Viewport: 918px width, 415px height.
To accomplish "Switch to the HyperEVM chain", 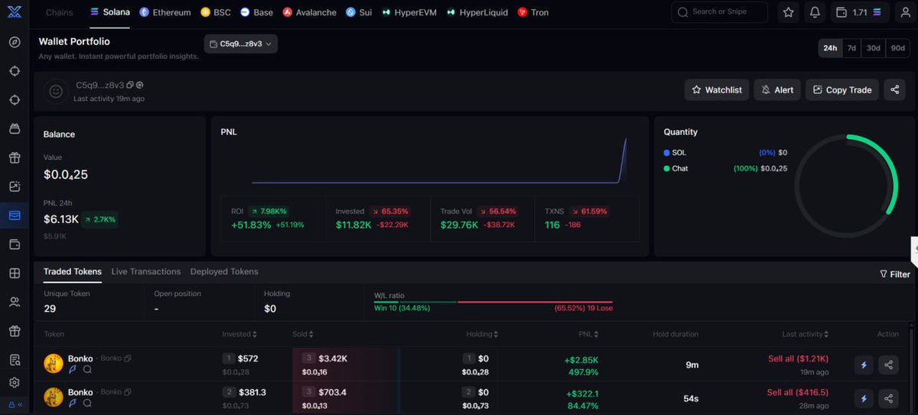I will tap(409, 12).
